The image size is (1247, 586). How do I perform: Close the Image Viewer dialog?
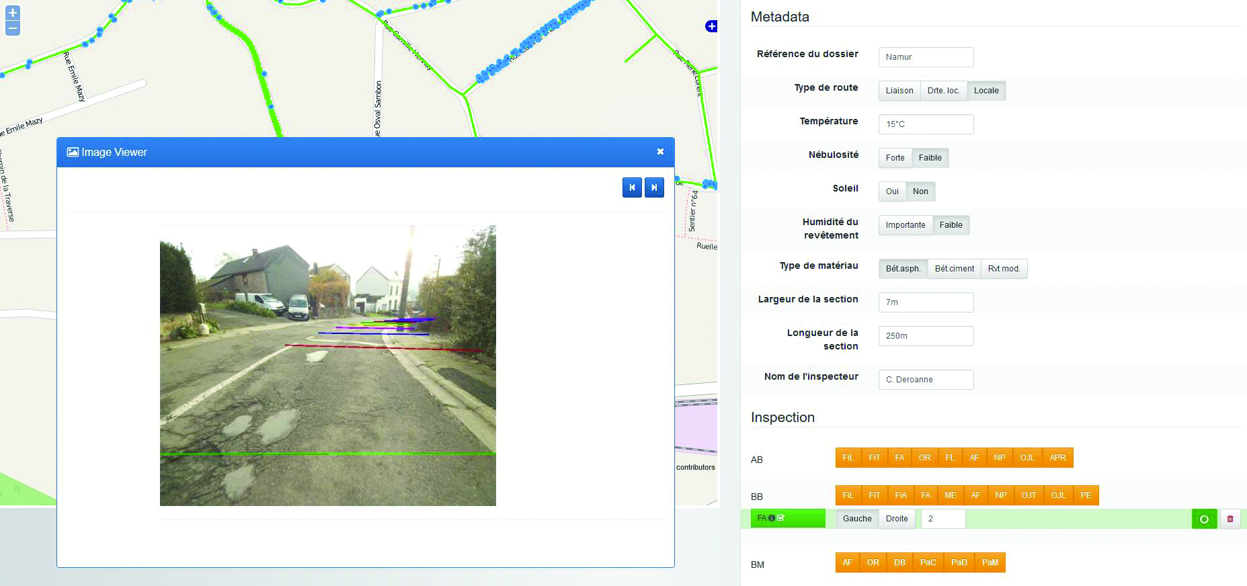click(x=660, y=152)
